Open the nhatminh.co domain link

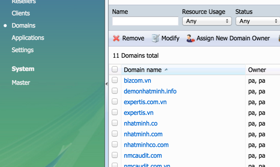click(x=141, y=123)
